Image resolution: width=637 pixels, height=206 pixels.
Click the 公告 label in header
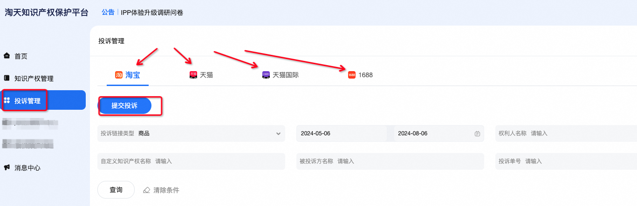(108, 13)
